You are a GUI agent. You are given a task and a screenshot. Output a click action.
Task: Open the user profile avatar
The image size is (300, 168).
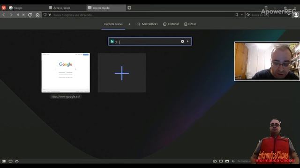[x=296, y=15]
